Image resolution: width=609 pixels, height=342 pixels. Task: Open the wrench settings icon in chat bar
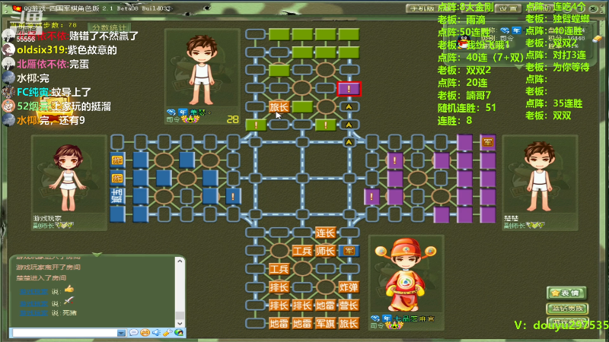pyautogui.click(x=167, y=333)
